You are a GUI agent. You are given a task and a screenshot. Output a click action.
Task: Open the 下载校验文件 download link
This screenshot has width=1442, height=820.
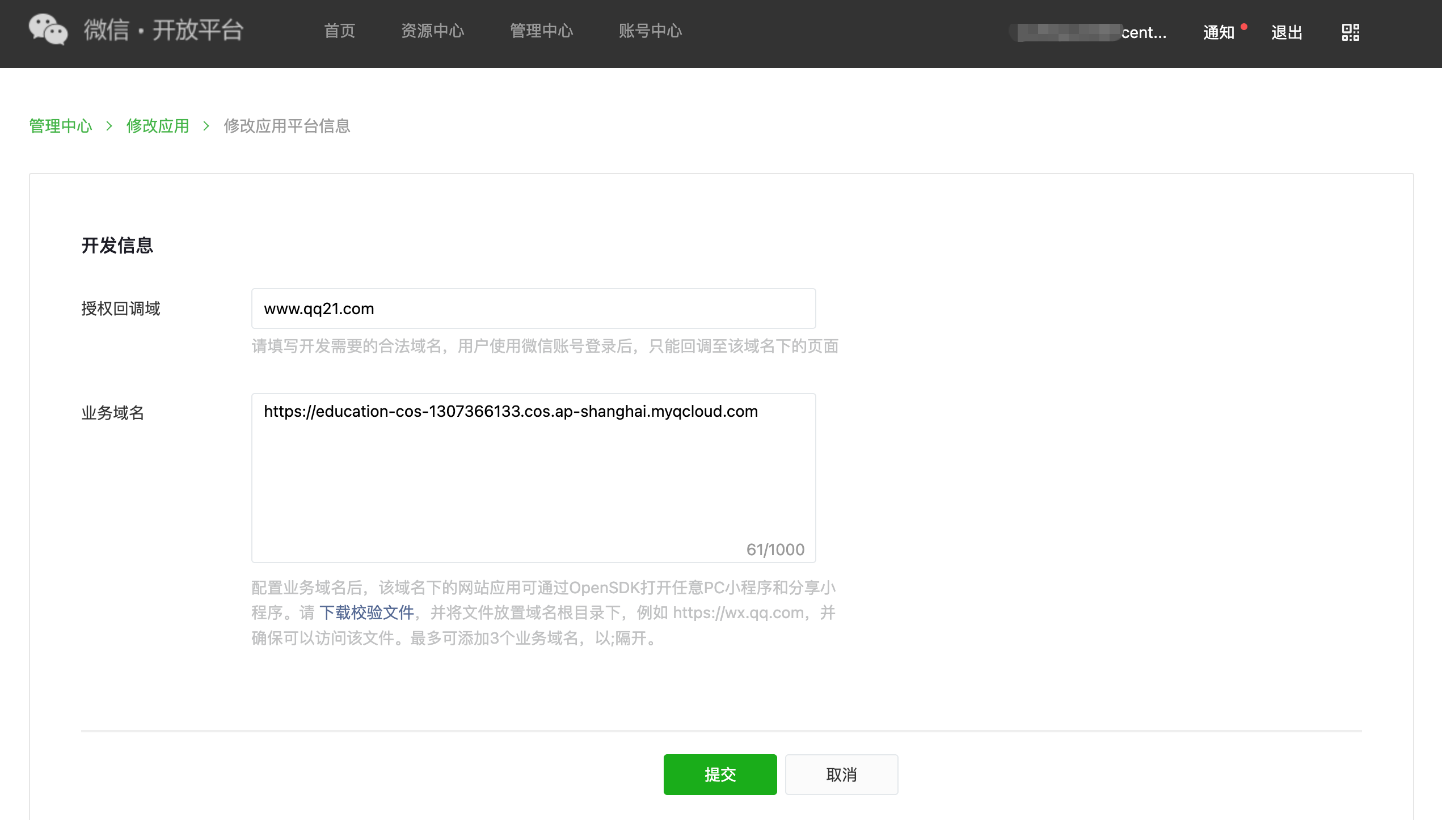366,612
